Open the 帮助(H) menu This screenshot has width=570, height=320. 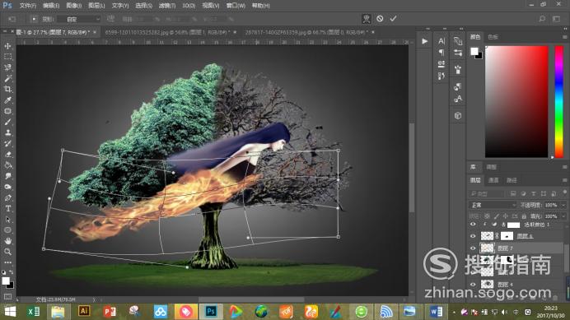[x=260, y=6]
